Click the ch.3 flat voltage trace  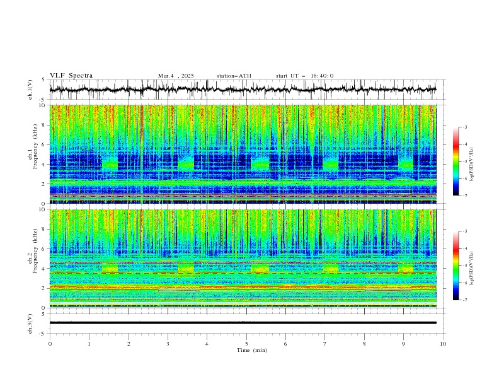coord(243,323)
